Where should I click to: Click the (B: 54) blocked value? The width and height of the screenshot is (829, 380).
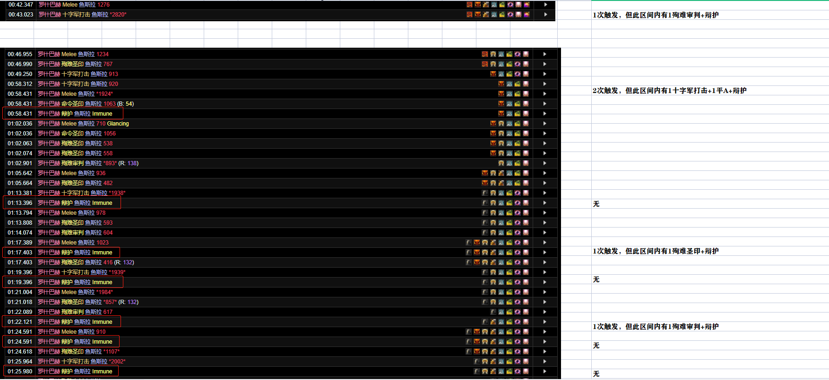pos(126,104)
